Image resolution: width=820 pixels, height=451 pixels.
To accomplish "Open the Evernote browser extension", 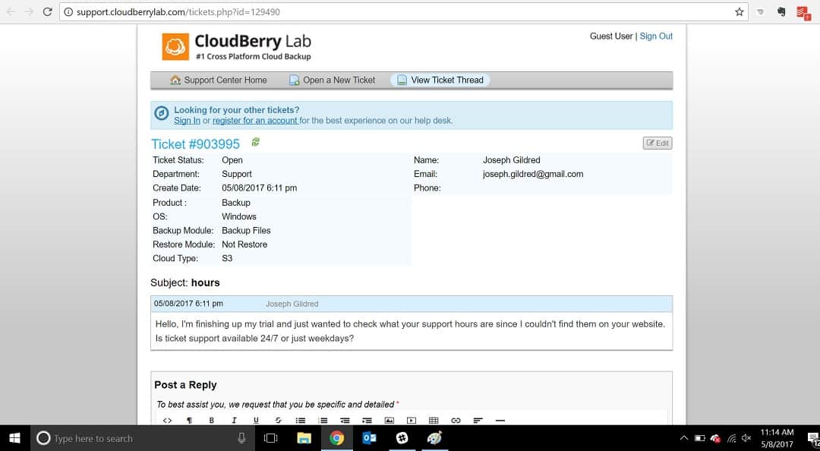I will tap(781, 11).
